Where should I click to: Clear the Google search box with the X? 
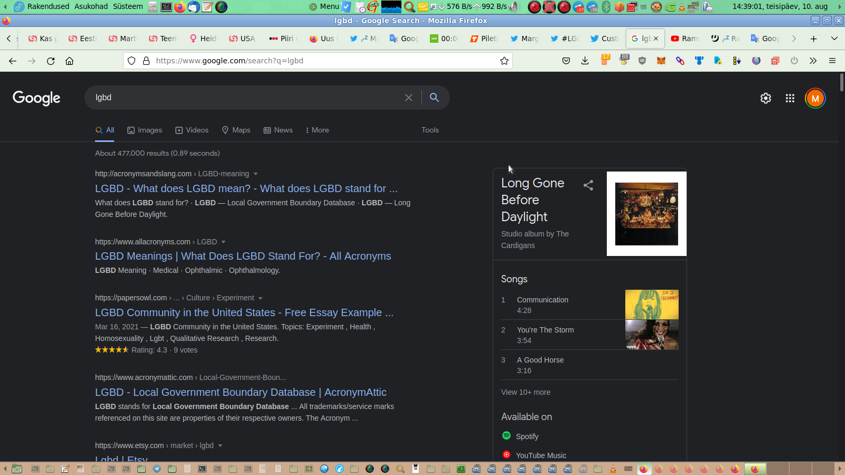click(409, 98)
